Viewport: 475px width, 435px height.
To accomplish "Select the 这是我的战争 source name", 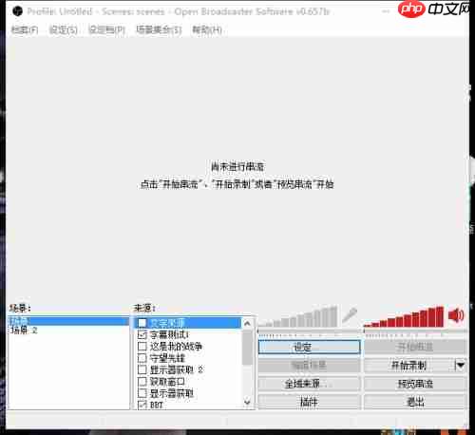I will (176, 347).
